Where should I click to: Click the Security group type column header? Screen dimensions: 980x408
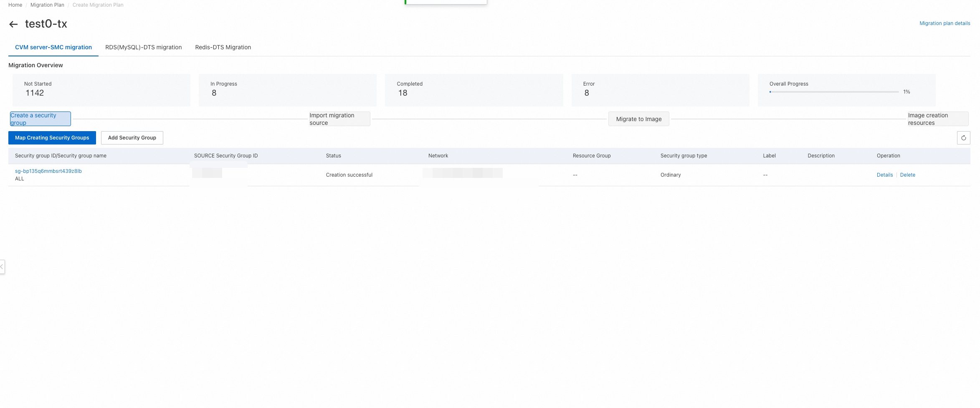click(x=684, y=156)
